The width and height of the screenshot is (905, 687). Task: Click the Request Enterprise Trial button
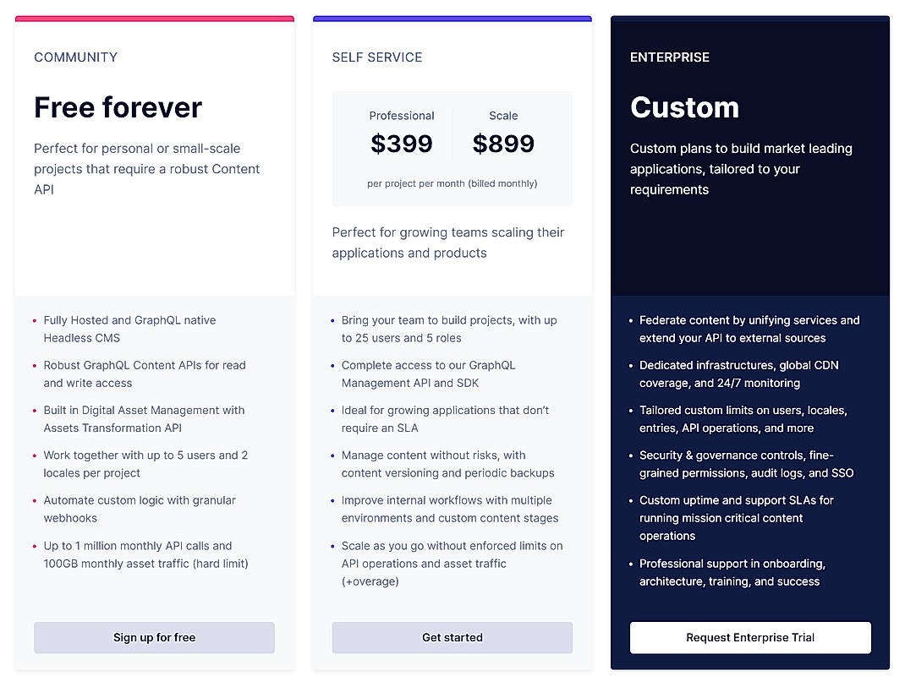[x=749, y=637]
